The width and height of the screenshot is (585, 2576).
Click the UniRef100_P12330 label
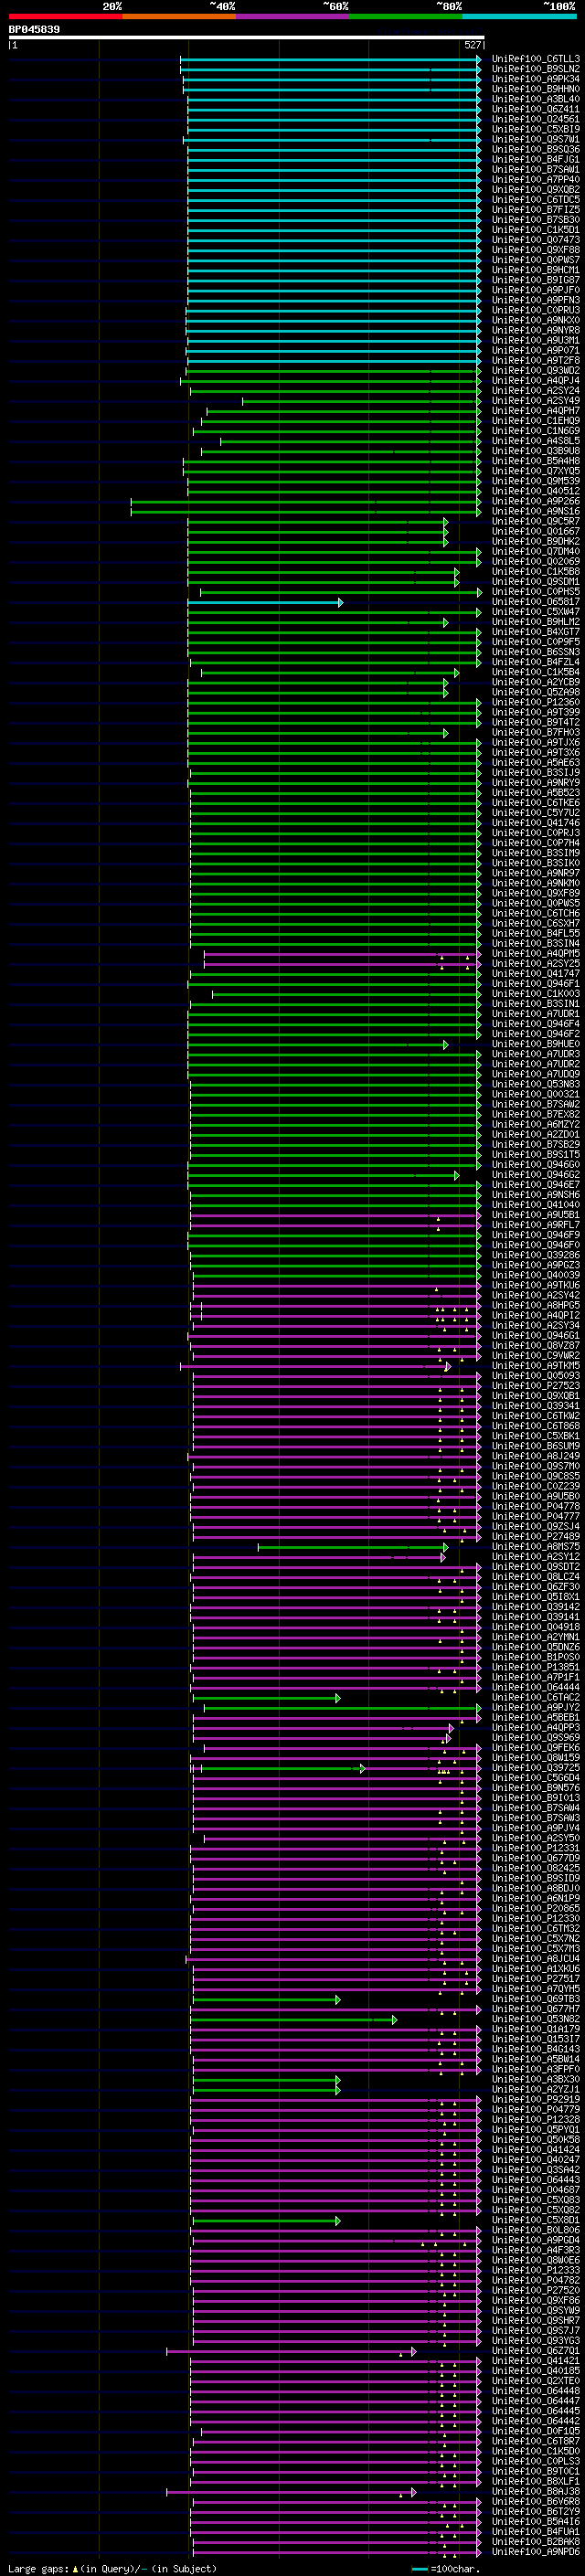[536, 1918]
